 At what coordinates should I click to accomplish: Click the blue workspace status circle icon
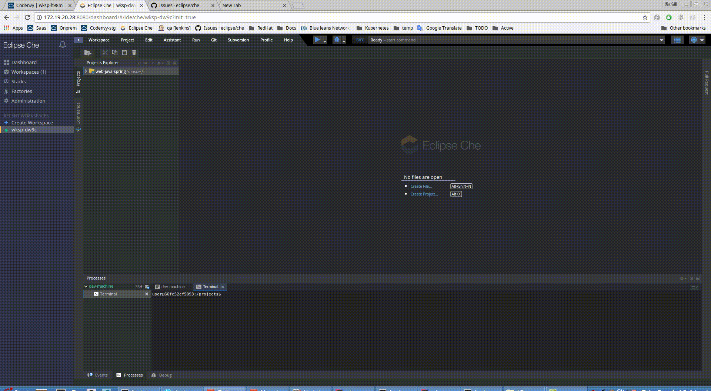tap(694, 40)
